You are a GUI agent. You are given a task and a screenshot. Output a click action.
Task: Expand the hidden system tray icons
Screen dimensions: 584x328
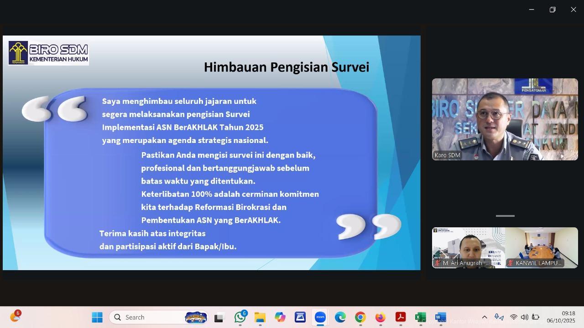(485, 318)
